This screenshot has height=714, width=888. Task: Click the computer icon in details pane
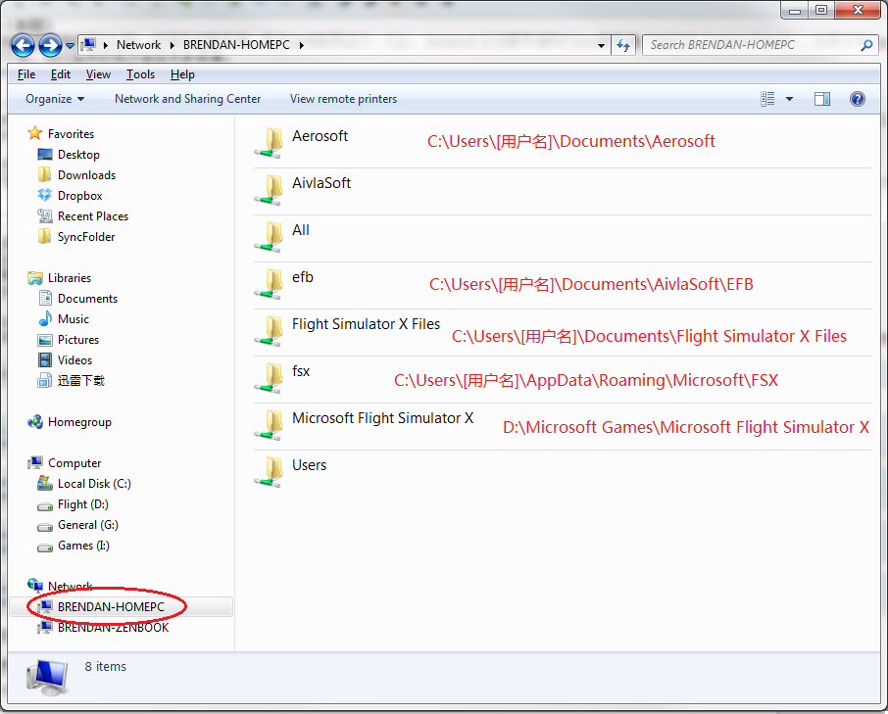48,677
